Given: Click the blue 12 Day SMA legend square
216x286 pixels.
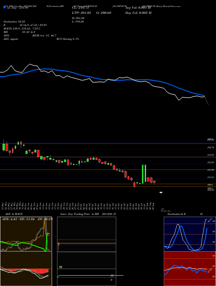Looking at the screenshot, I should (5, 7).
